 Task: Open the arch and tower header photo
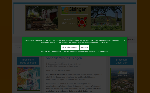tap(107, 18)
